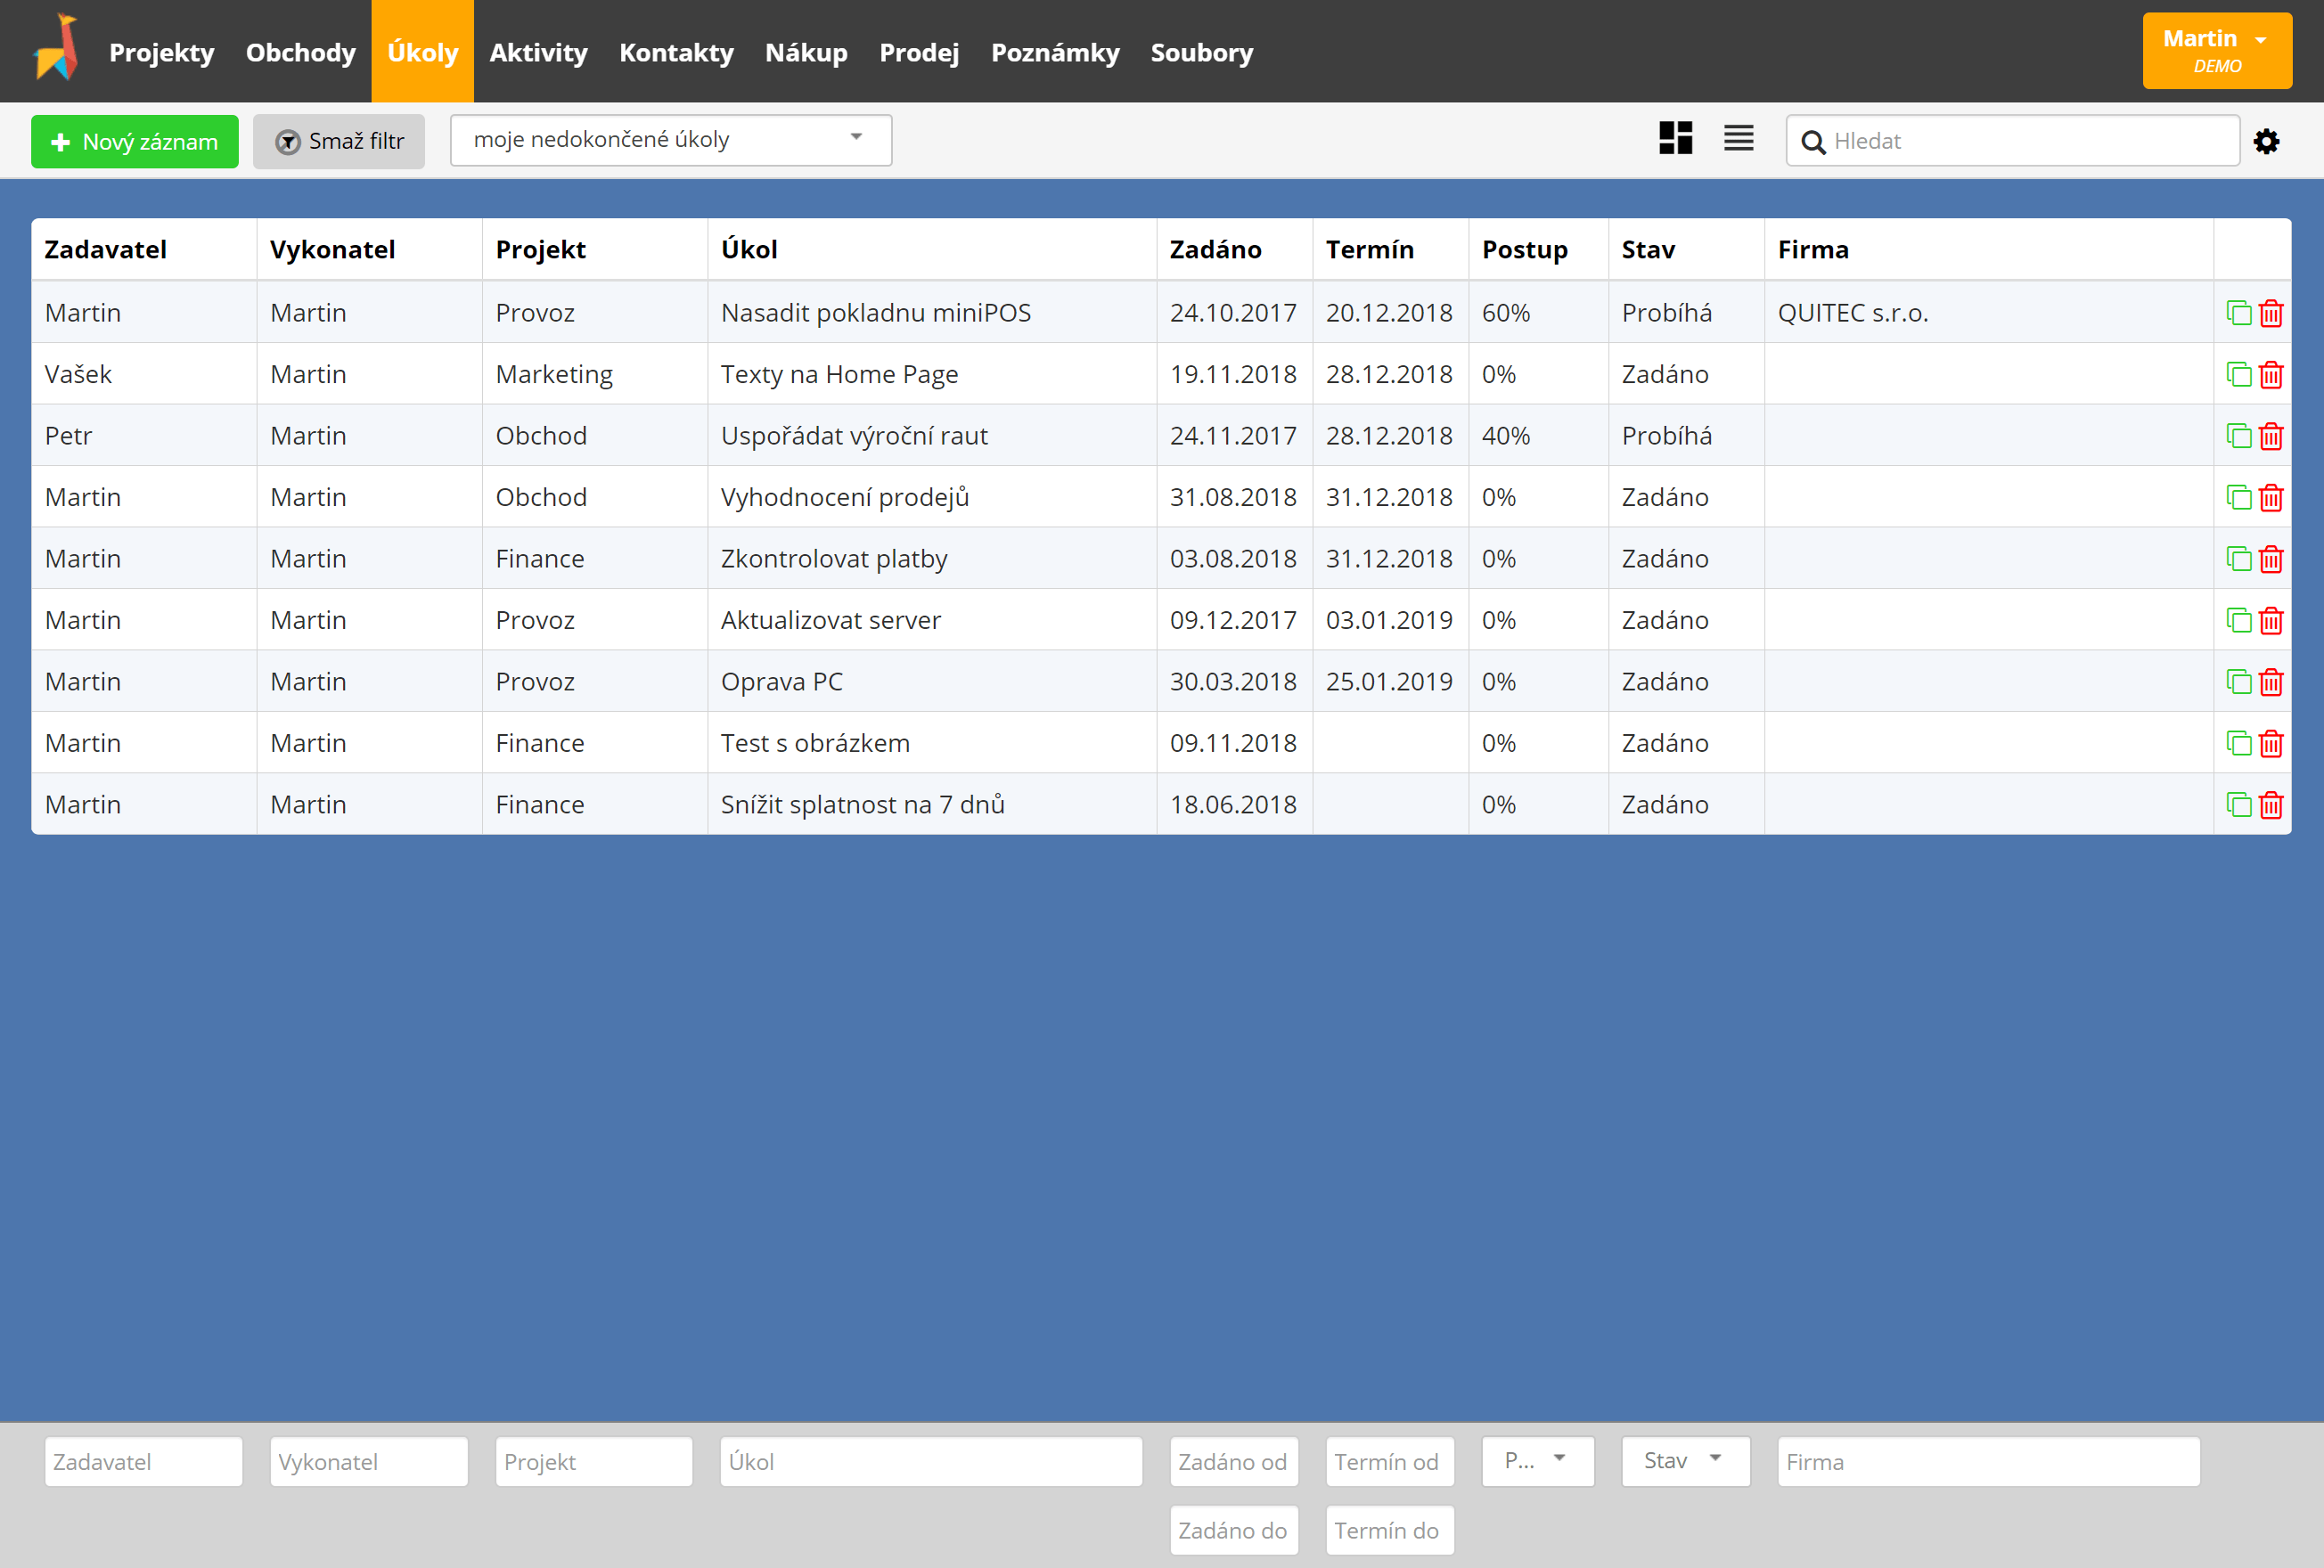Open the settings gear
Viewport: 2324px width, 1568px height.
click(x=2267, y=141)
